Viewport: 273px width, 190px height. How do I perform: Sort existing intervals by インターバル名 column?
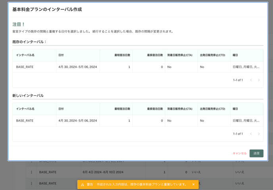coord(25,55)
